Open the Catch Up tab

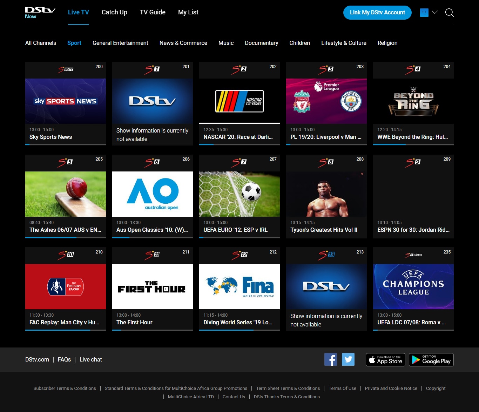click(114, 12)
